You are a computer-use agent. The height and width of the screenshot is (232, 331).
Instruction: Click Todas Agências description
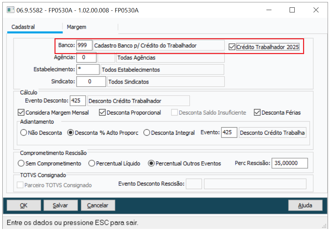(x=170, y=57)
